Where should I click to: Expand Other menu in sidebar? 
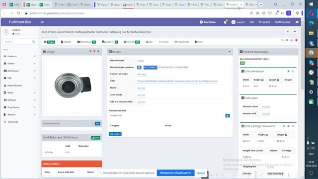[x=20, y=93]
